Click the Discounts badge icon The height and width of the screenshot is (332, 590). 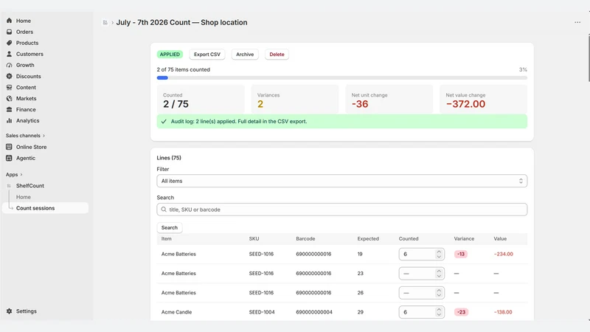tap(9, 76)
